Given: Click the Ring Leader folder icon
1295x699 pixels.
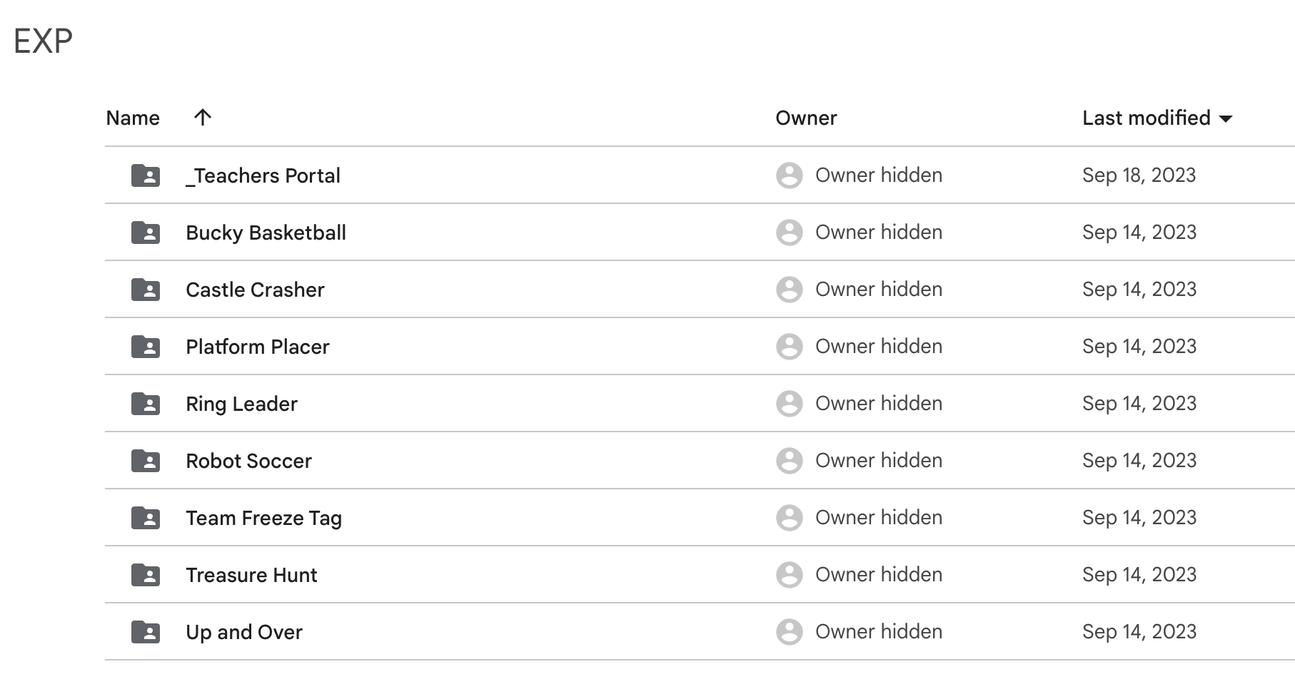Looking at the screenshot, I should tap(145, 404).
